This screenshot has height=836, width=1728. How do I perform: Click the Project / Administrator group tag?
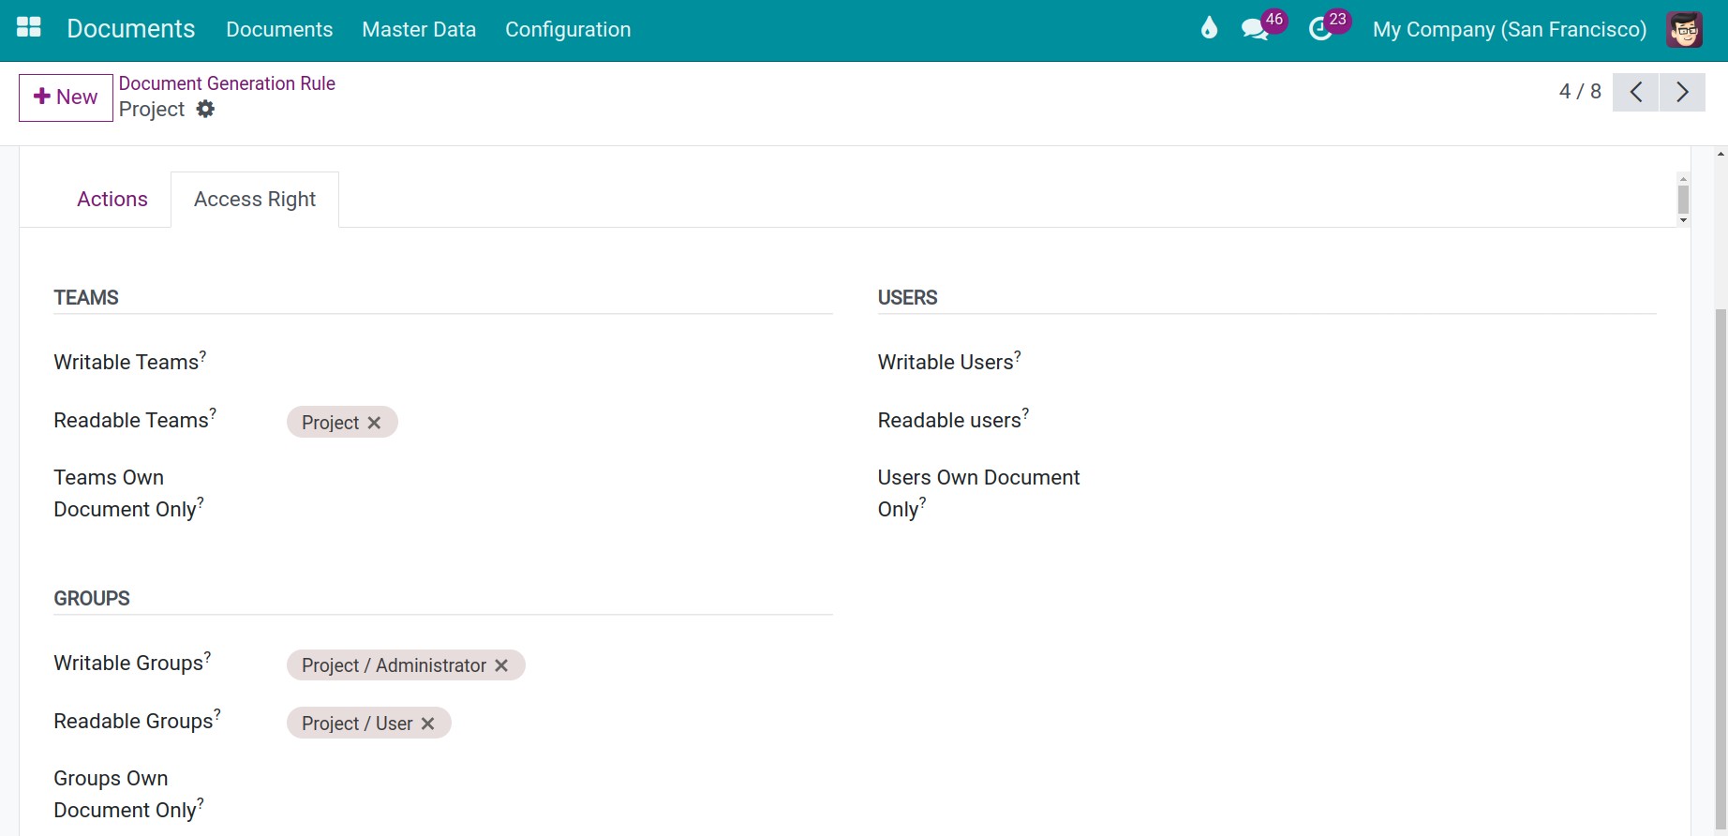[x=406, y=665]
